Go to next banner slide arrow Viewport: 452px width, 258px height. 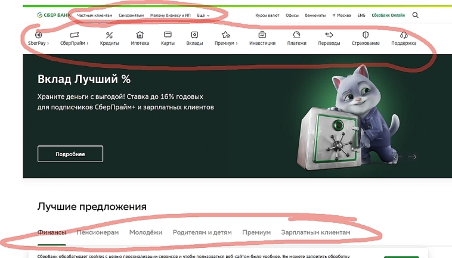412,157
